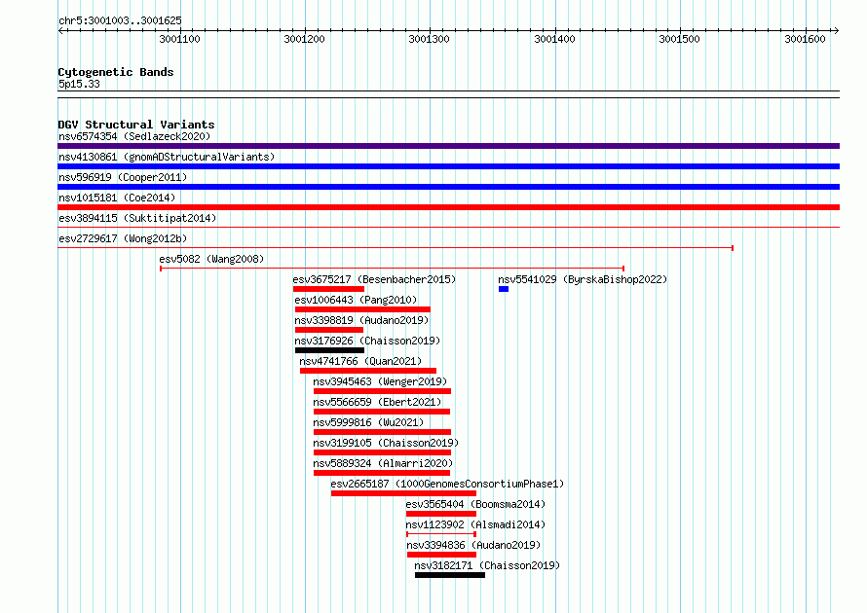Screen dimensions: 867x613
Task: Click the red bar under esv2665187
Action: tap(403, 493)
